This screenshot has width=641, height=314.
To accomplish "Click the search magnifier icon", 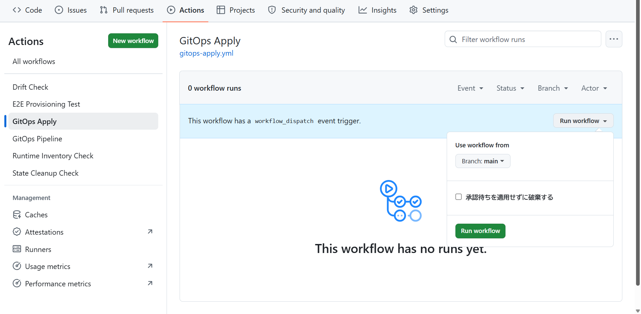I will pos(453,40).
